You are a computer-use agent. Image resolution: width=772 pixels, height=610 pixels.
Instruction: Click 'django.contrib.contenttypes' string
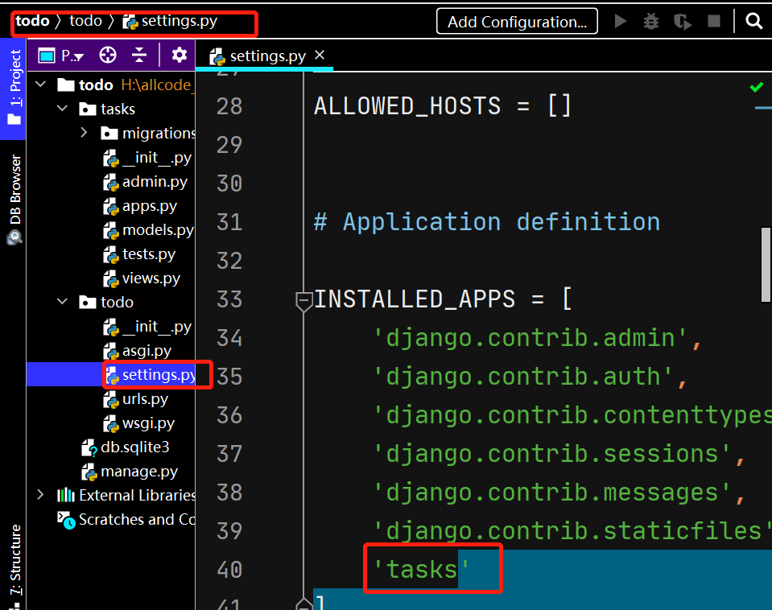[x=572, y=415]
